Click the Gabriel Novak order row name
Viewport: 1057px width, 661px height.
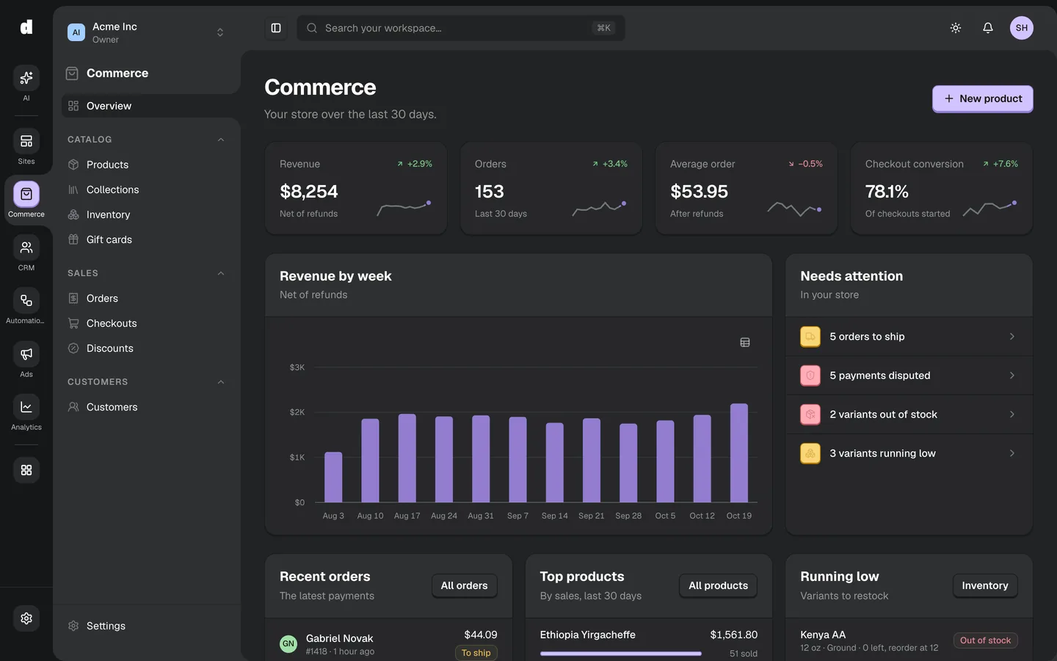click(x=339, y=638)
